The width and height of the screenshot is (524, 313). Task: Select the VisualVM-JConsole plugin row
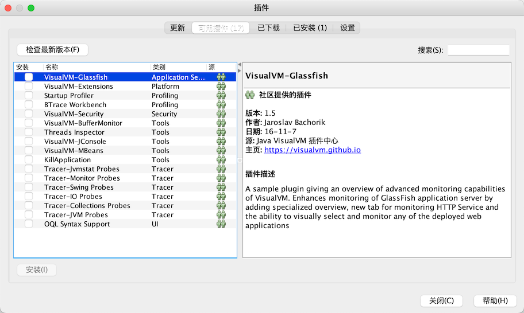[75, 142]
